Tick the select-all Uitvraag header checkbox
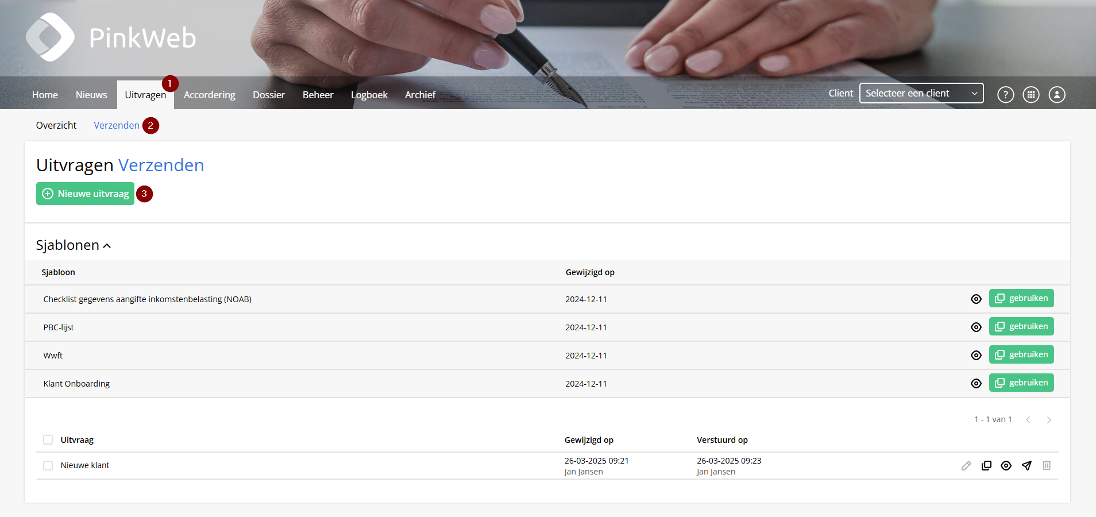The image size is (1096, 517). click(x=48, y=440)
